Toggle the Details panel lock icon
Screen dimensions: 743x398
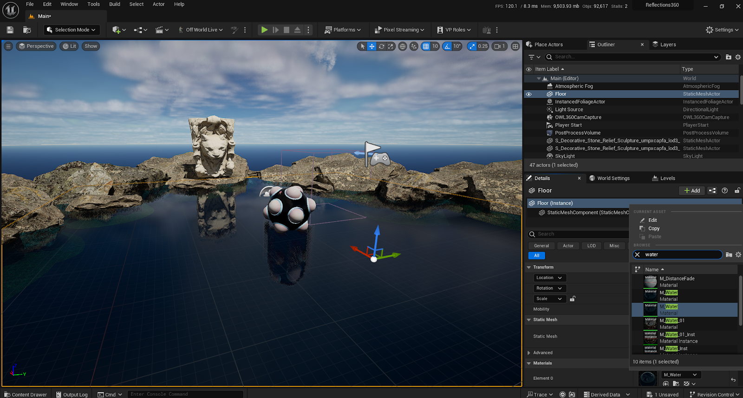coord(737,190)
